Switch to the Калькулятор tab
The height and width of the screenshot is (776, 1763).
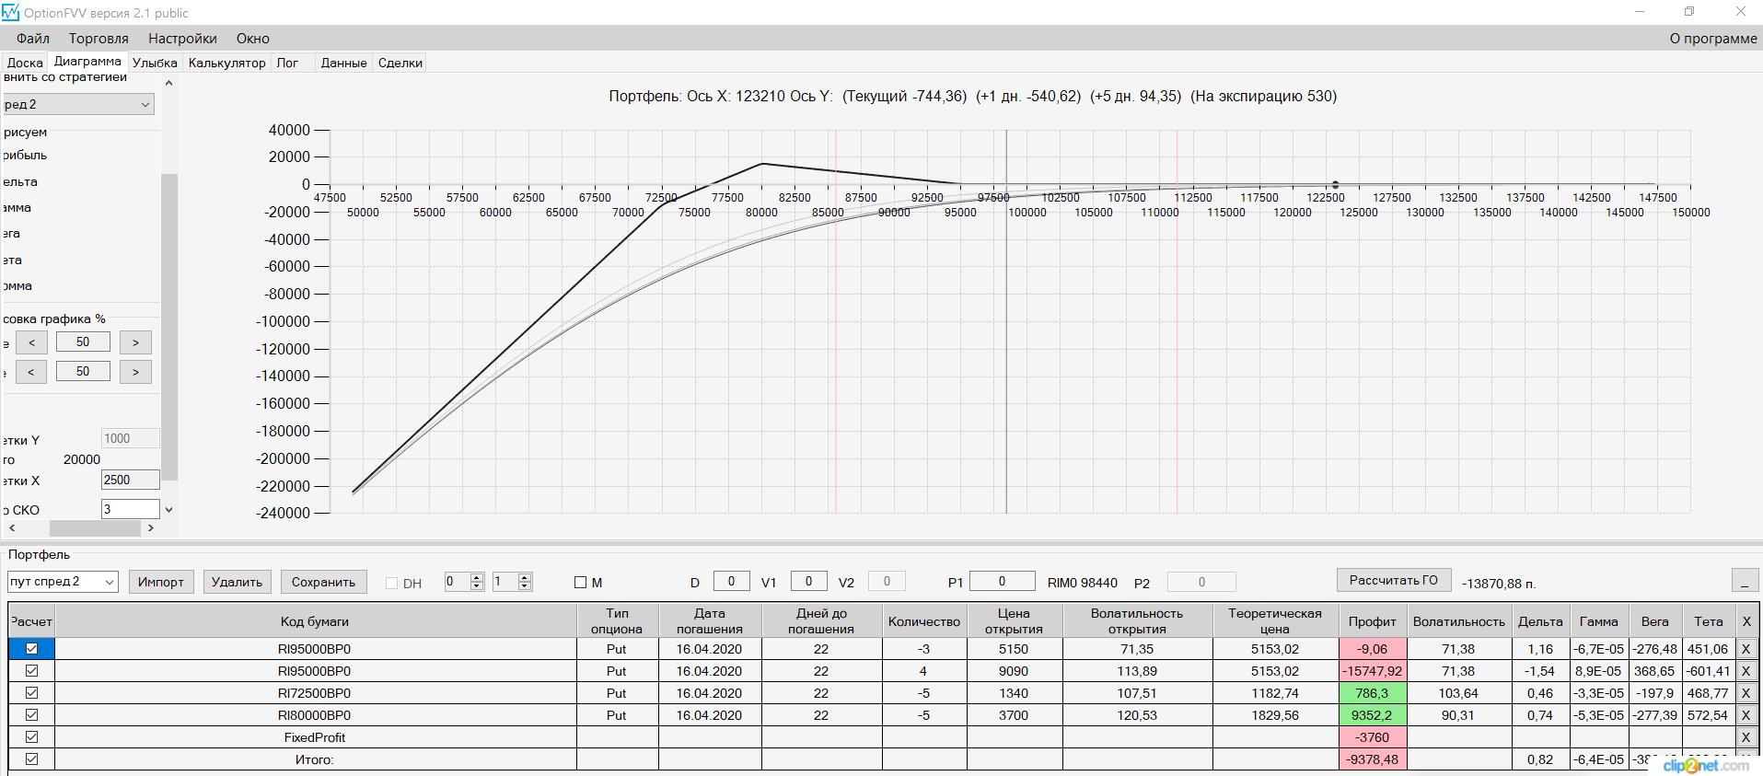pyautogui.click(x=226, y=63)
